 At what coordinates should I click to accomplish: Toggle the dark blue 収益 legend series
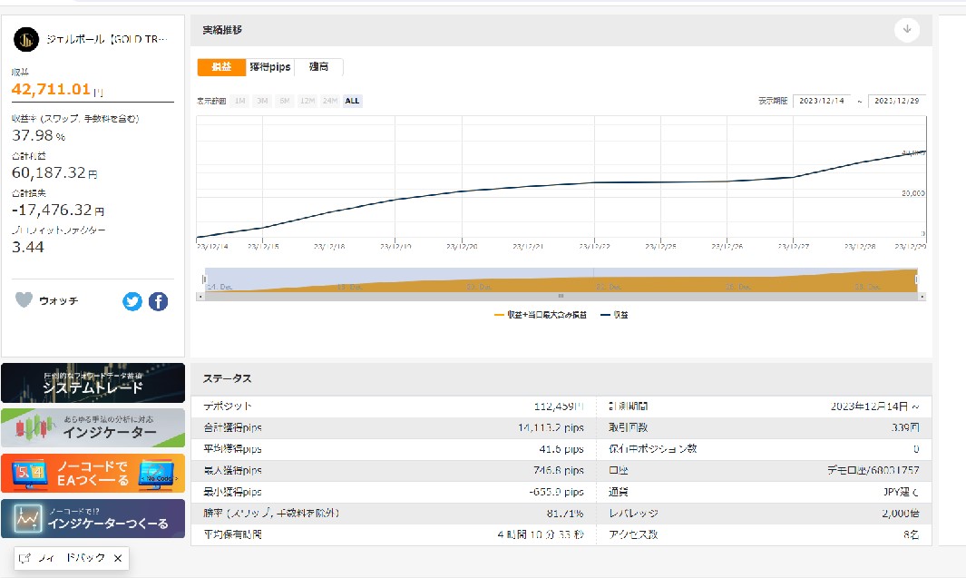(614, 315)
